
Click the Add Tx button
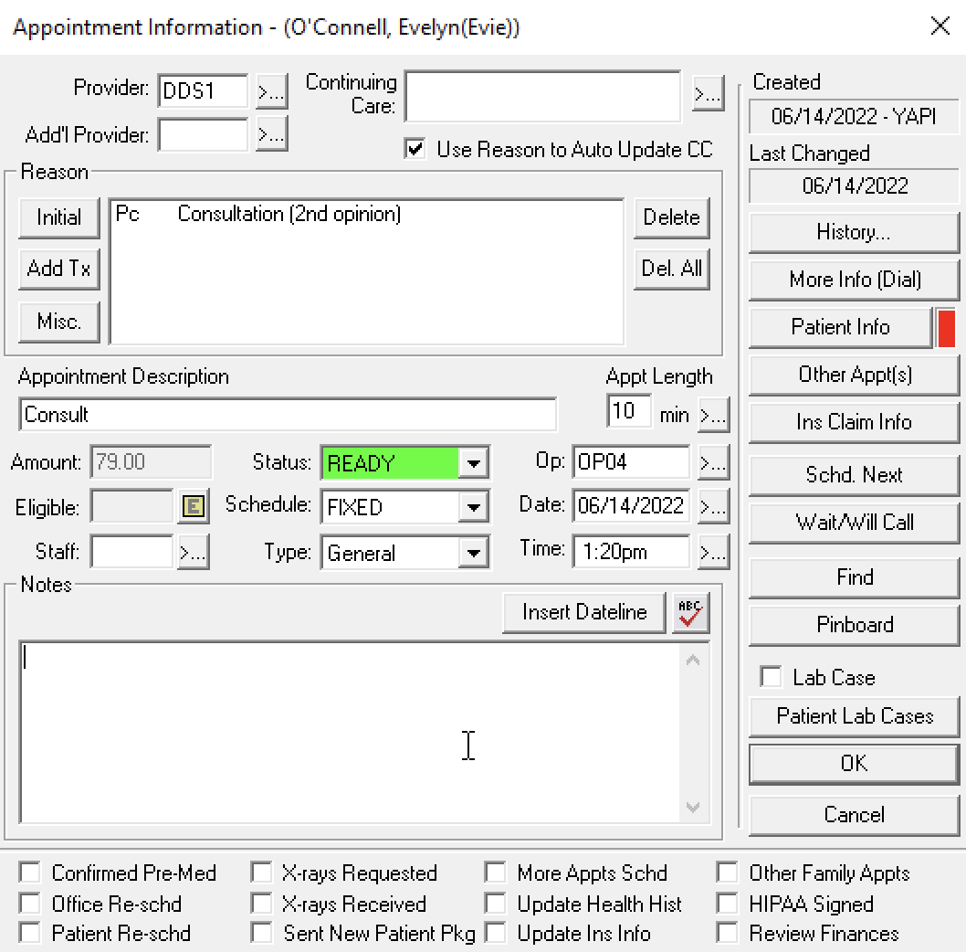tap(59, 269)
